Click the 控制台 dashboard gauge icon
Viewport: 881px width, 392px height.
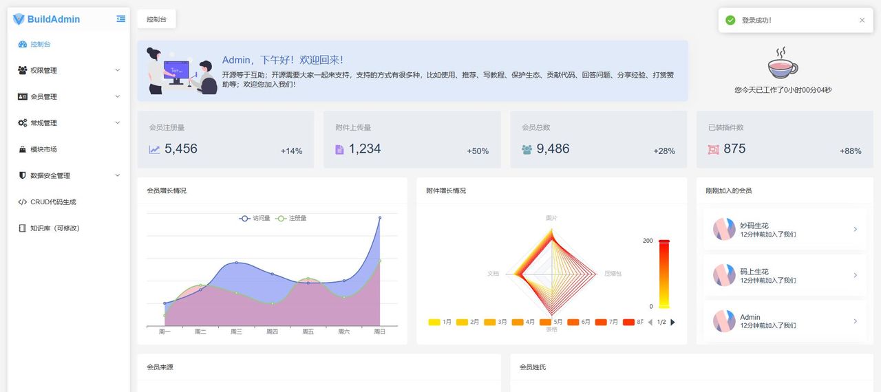pyautogui.click(x=23, y=44)
